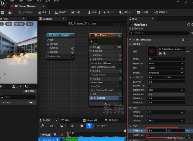Click the Scalability (可延展性) toolbar button
This screenshot has width=193, height=141.
pos(161,12)
